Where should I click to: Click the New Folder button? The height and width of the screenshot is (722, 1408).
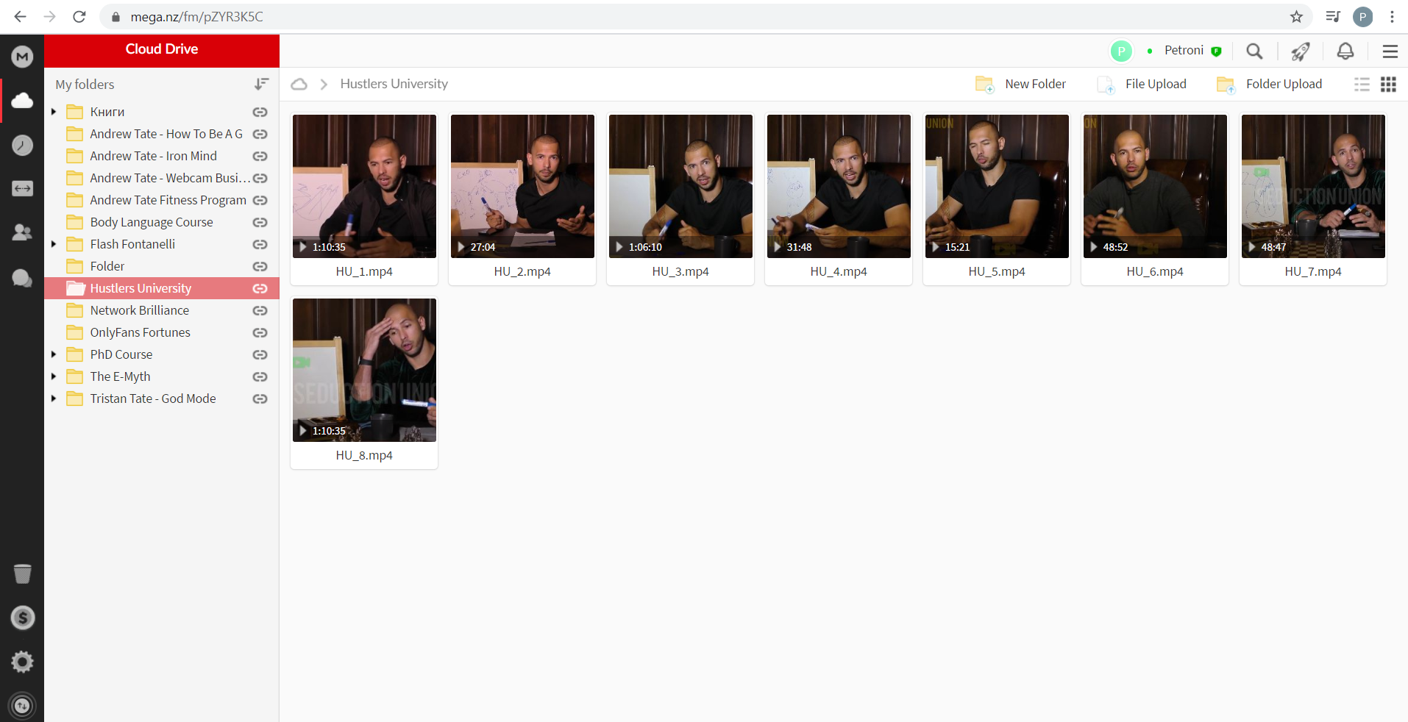pyautogui.click(x=1020, y=84)
